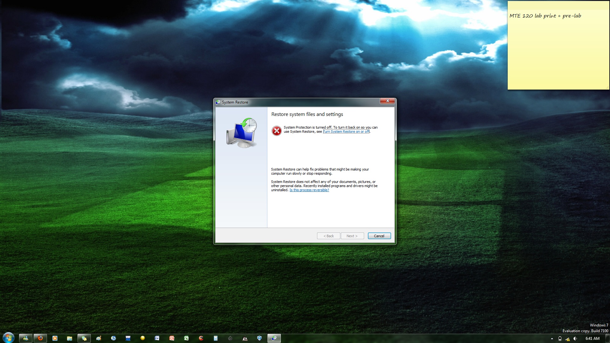Click the Show Desktop strip beside the clock

coord(607,339)
